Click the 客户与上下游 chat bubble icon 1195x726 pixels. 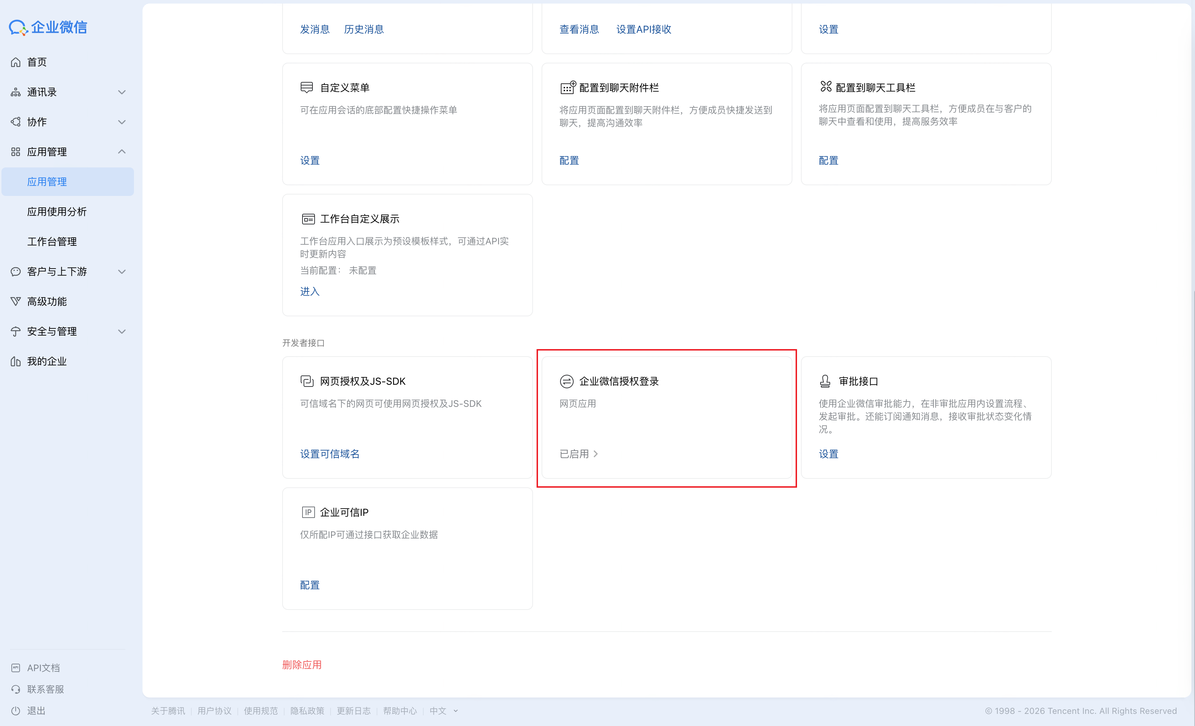coord(16,271)
